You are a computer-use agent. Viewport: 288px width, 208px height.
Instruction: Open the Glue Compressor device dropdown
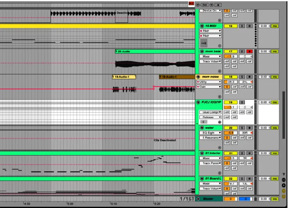(210, 112)
